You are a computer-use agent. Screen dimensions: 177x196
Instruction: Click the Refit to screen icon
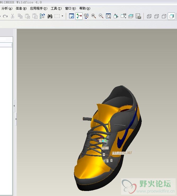pyautogui.click(x=108, y=16)
